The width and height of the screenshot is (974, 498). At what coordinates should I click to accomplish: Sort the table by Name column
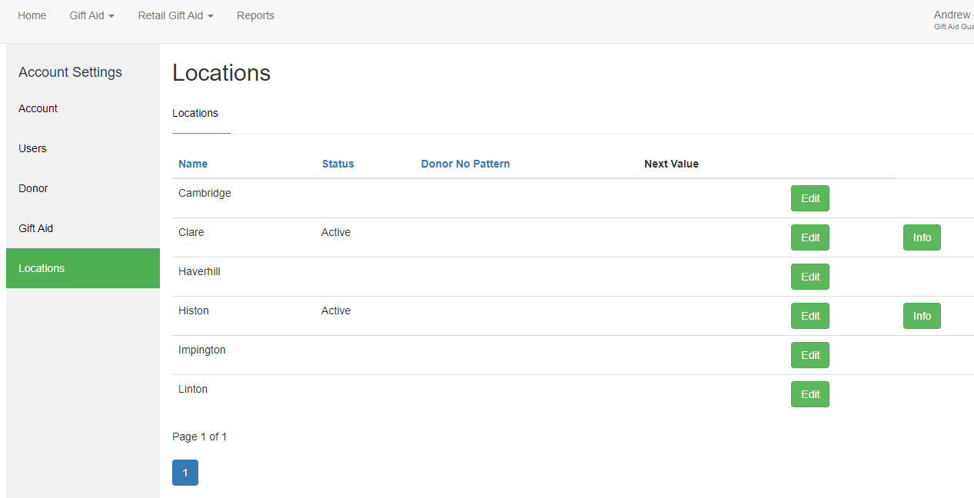point(193,164)
